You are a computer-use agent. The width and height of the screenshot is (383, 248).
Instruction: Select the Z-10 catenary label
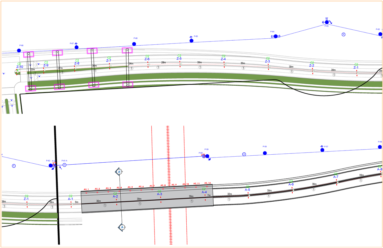pos(19,67)
